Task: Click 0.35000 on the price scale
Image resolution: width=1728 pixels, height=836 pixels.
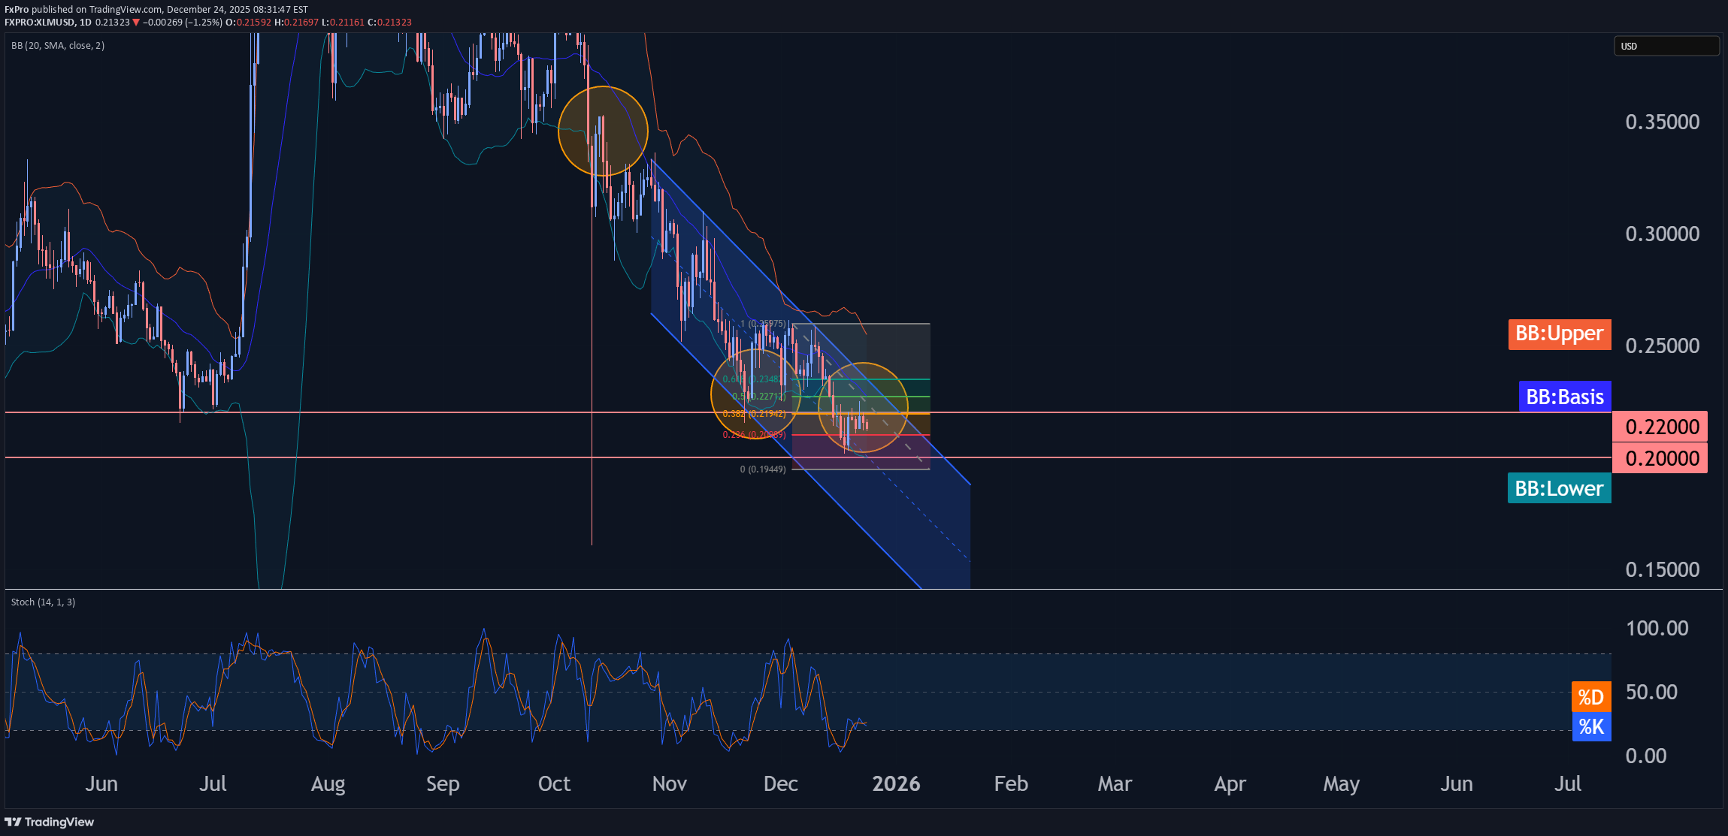Action: click(1663, 122)
